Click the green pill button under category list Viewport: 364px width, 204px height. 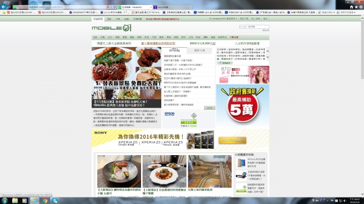224,63
